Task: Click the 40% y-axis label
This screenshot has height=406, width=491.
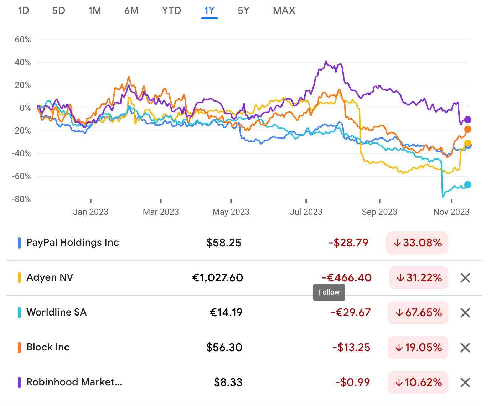Action: 23,62
